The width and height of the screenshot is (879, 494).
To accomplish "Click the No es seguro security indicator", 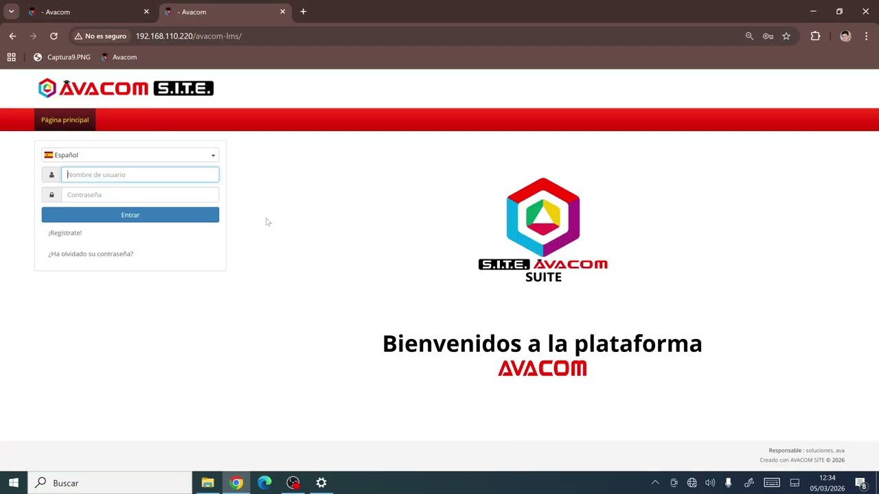I will 100,36.
